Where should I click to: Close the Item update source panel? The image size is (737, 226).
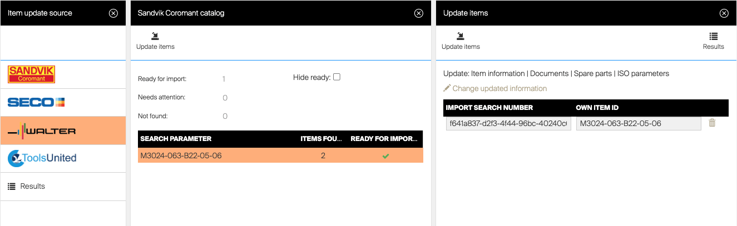(x=113, y=13)
